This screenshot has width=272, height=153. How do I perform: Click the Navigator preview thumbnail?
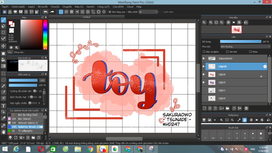pyautogui.click(x=236, y=29)
